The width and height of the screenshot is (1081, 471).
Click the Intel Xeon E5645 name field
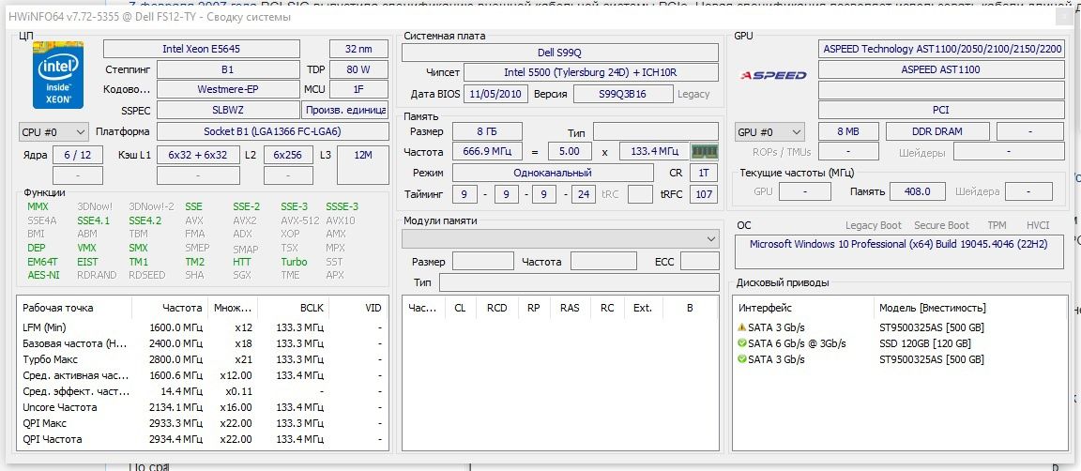pyautogui.click(x=202, y=49)
